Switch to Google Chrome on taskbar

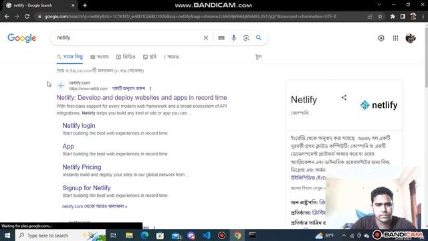237,235
